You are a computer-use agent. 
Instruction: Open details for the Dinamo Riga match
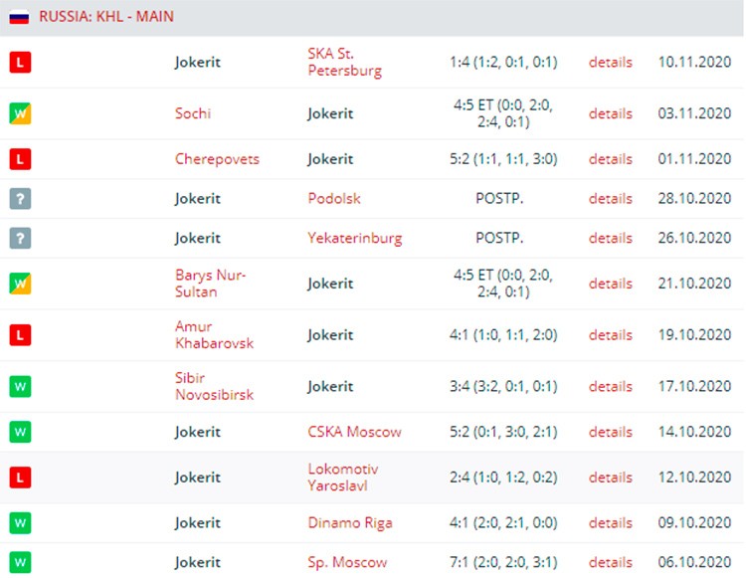point(611,522)
